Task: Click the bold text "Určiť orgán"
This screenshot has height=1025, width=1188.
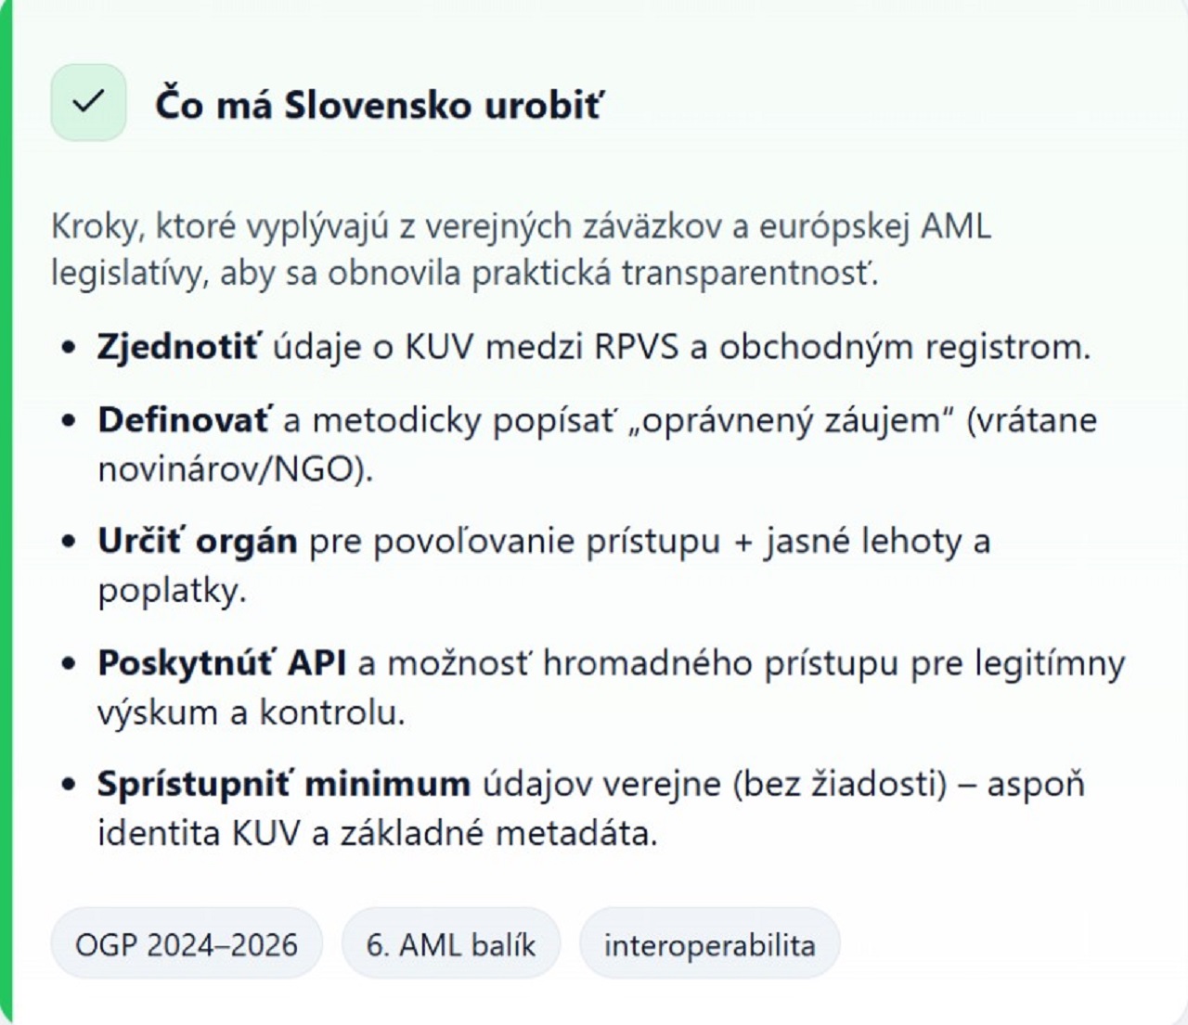Action: click(x=198, y=541)
